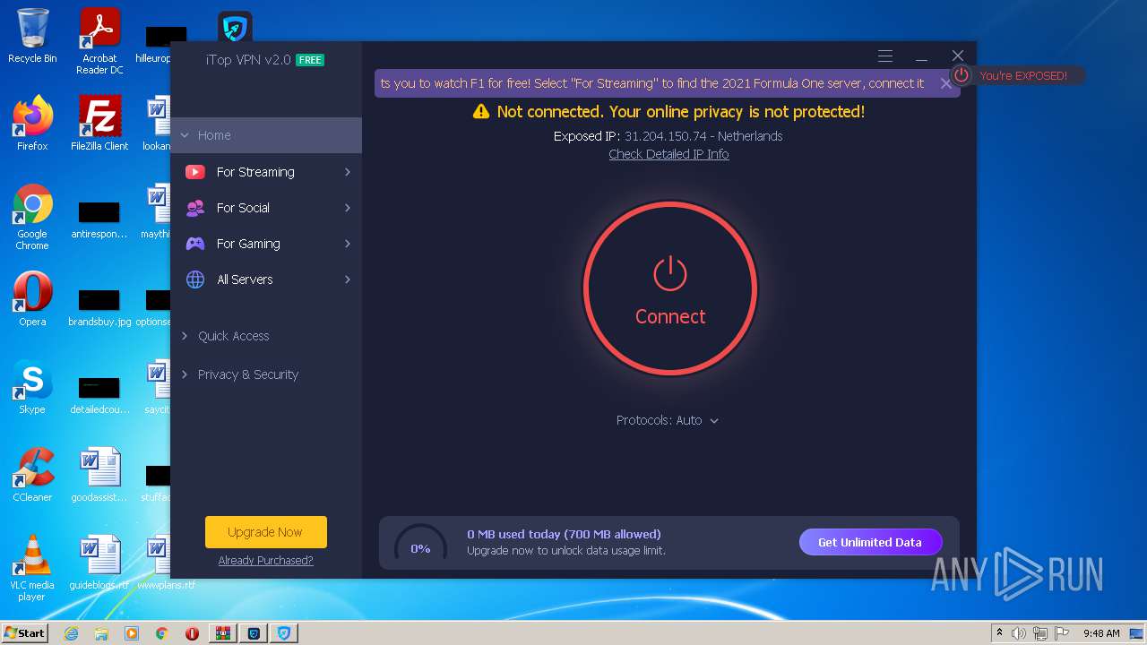This screenshot has width=1147, height=645.
Task: Click Check Detailed IP Info link
Action: (668, 154)
